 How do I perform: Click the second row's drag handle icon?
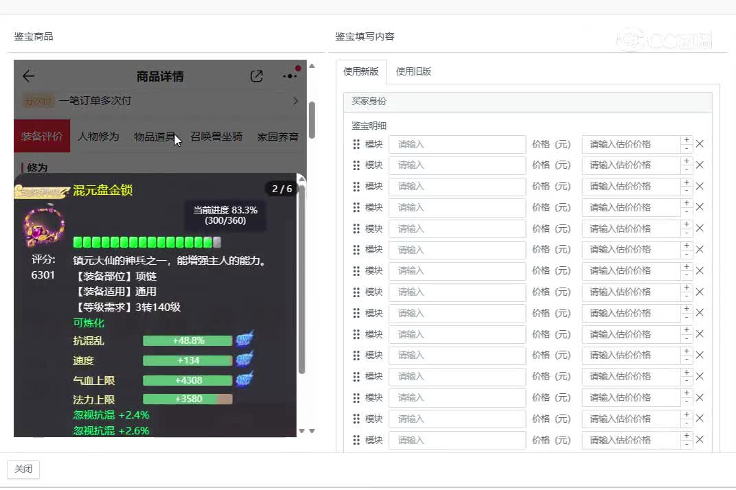click(x=356, y=165)
